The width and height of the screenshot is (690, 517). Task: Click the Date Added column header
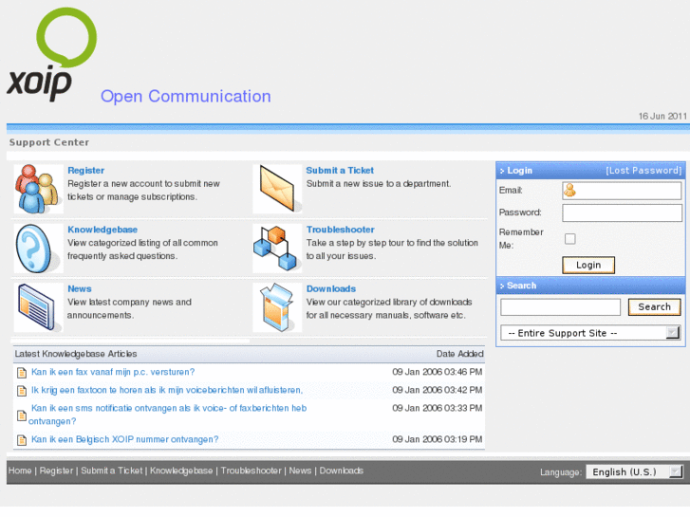tap(460, 354)
